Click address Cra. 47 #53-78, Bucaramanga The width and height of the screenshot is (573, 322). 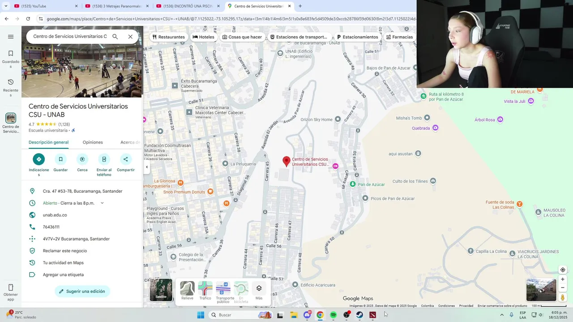click(x=83, y=191)
